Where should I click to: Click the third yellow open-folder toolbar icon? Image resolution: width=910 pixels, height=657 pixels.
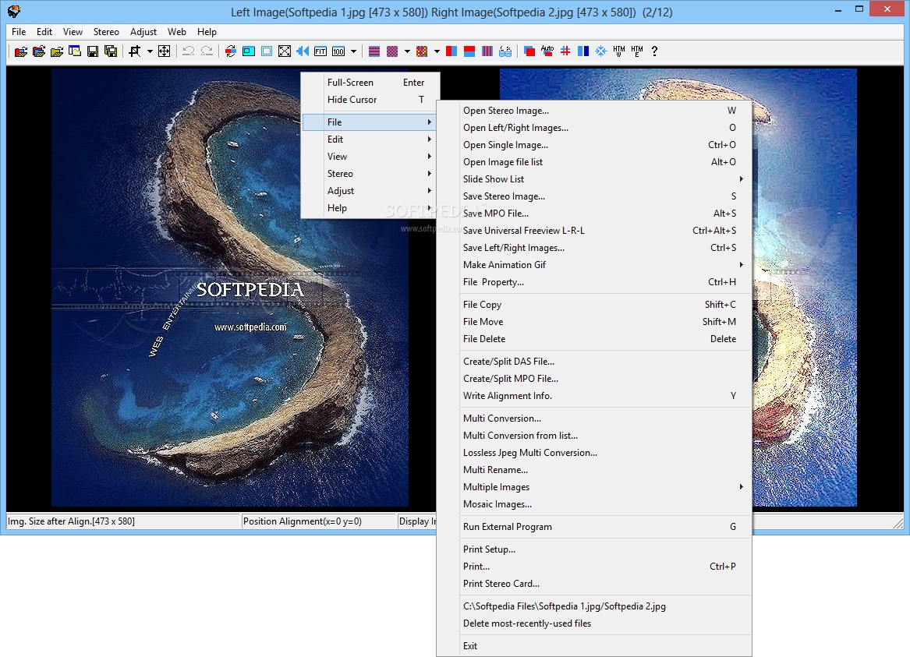57,51
